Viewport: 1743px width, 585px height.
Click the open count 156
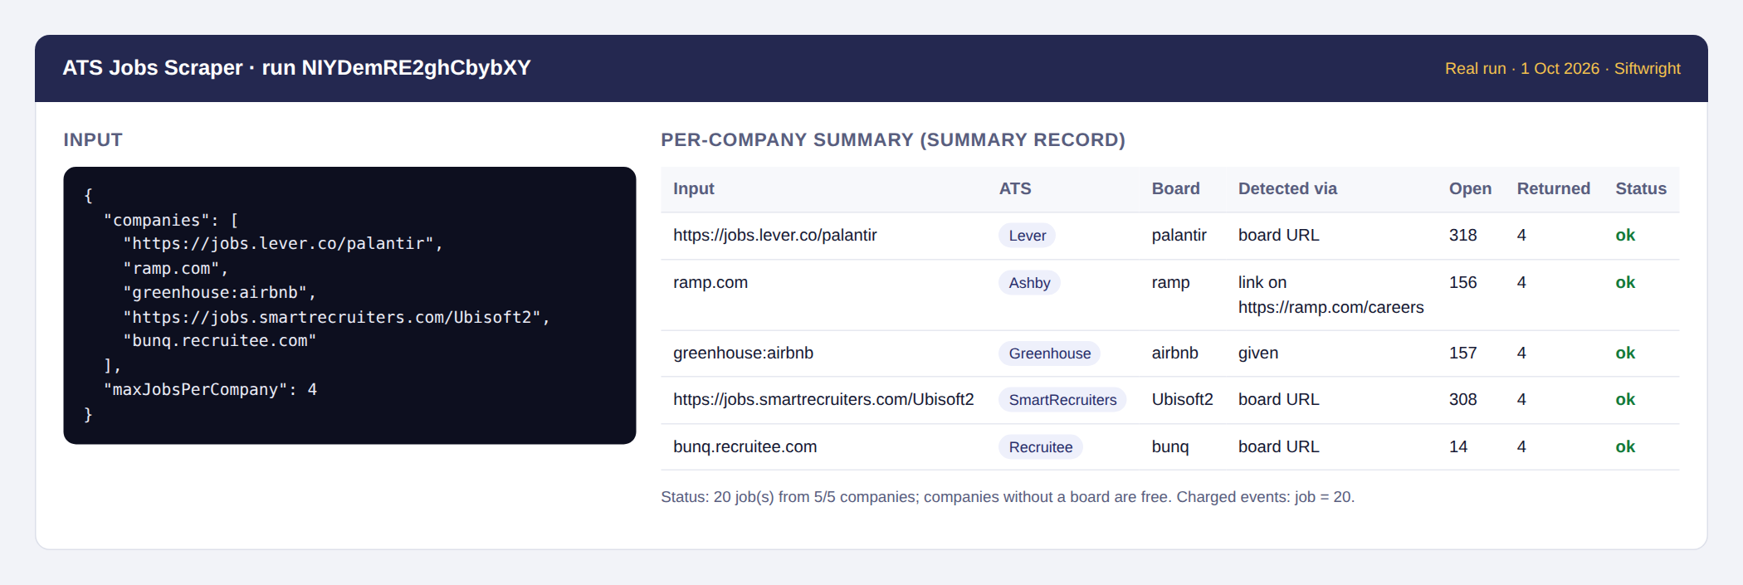coord(1462,283)
